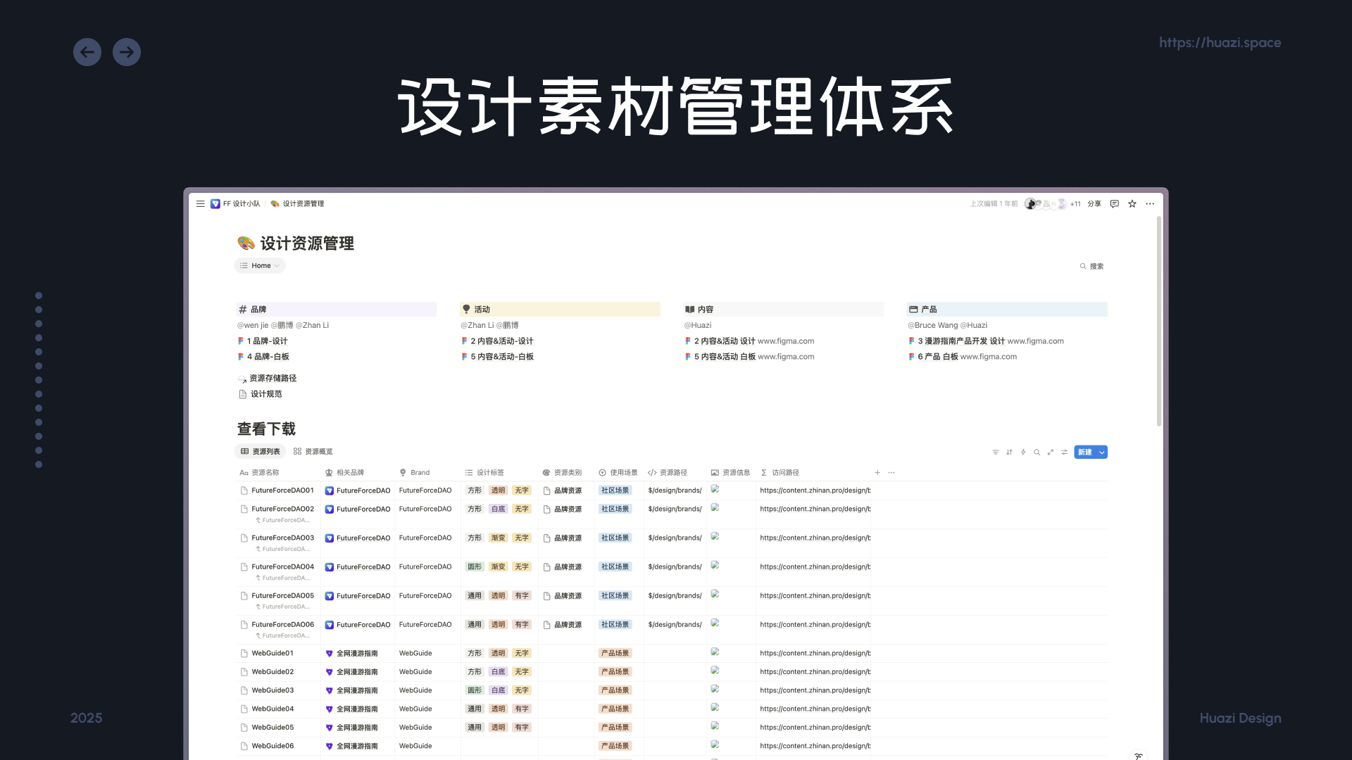Image resolution: width=1352 pixels, height=760 pixels.
Task: Switch to 资源概览 gallery tab
Action: pos(313,452)
